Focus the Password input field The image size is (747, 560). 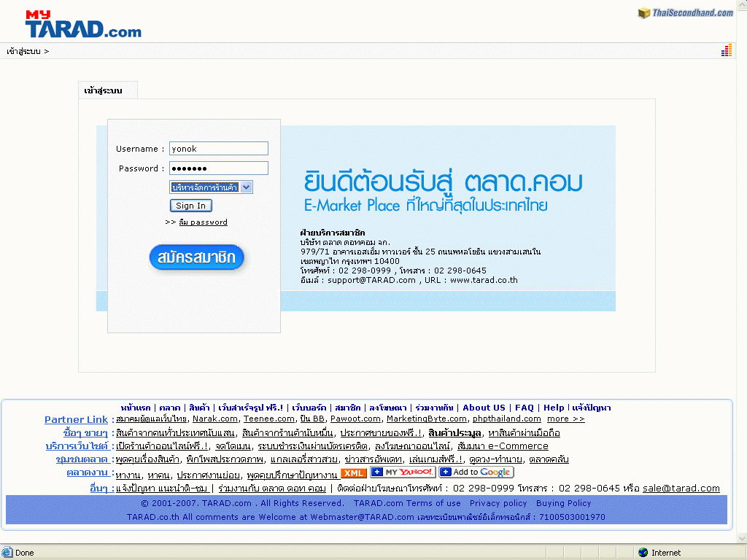tap(218, 168)
